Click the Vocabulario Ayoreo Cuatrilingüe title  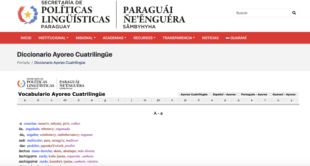point(62,94)
